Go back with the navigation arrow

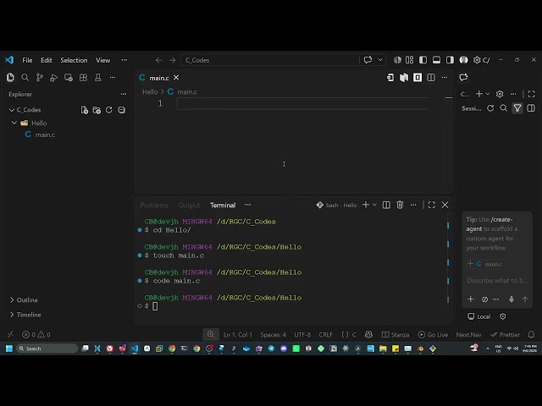point(158,60)
